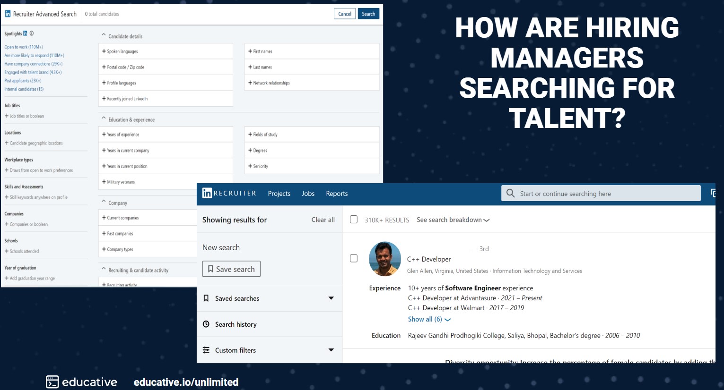The width and height of the screenshot is (724, 390).
Task: Open the Jobs menu in Recruiter
Action: (x=308, y=194)
